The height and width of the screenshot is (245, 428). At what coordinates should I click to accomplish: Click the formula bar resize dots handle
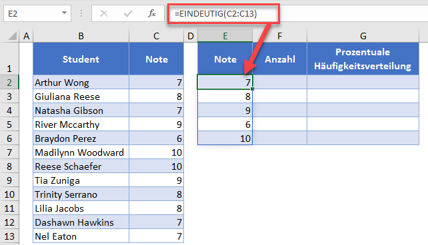point(81,13)
